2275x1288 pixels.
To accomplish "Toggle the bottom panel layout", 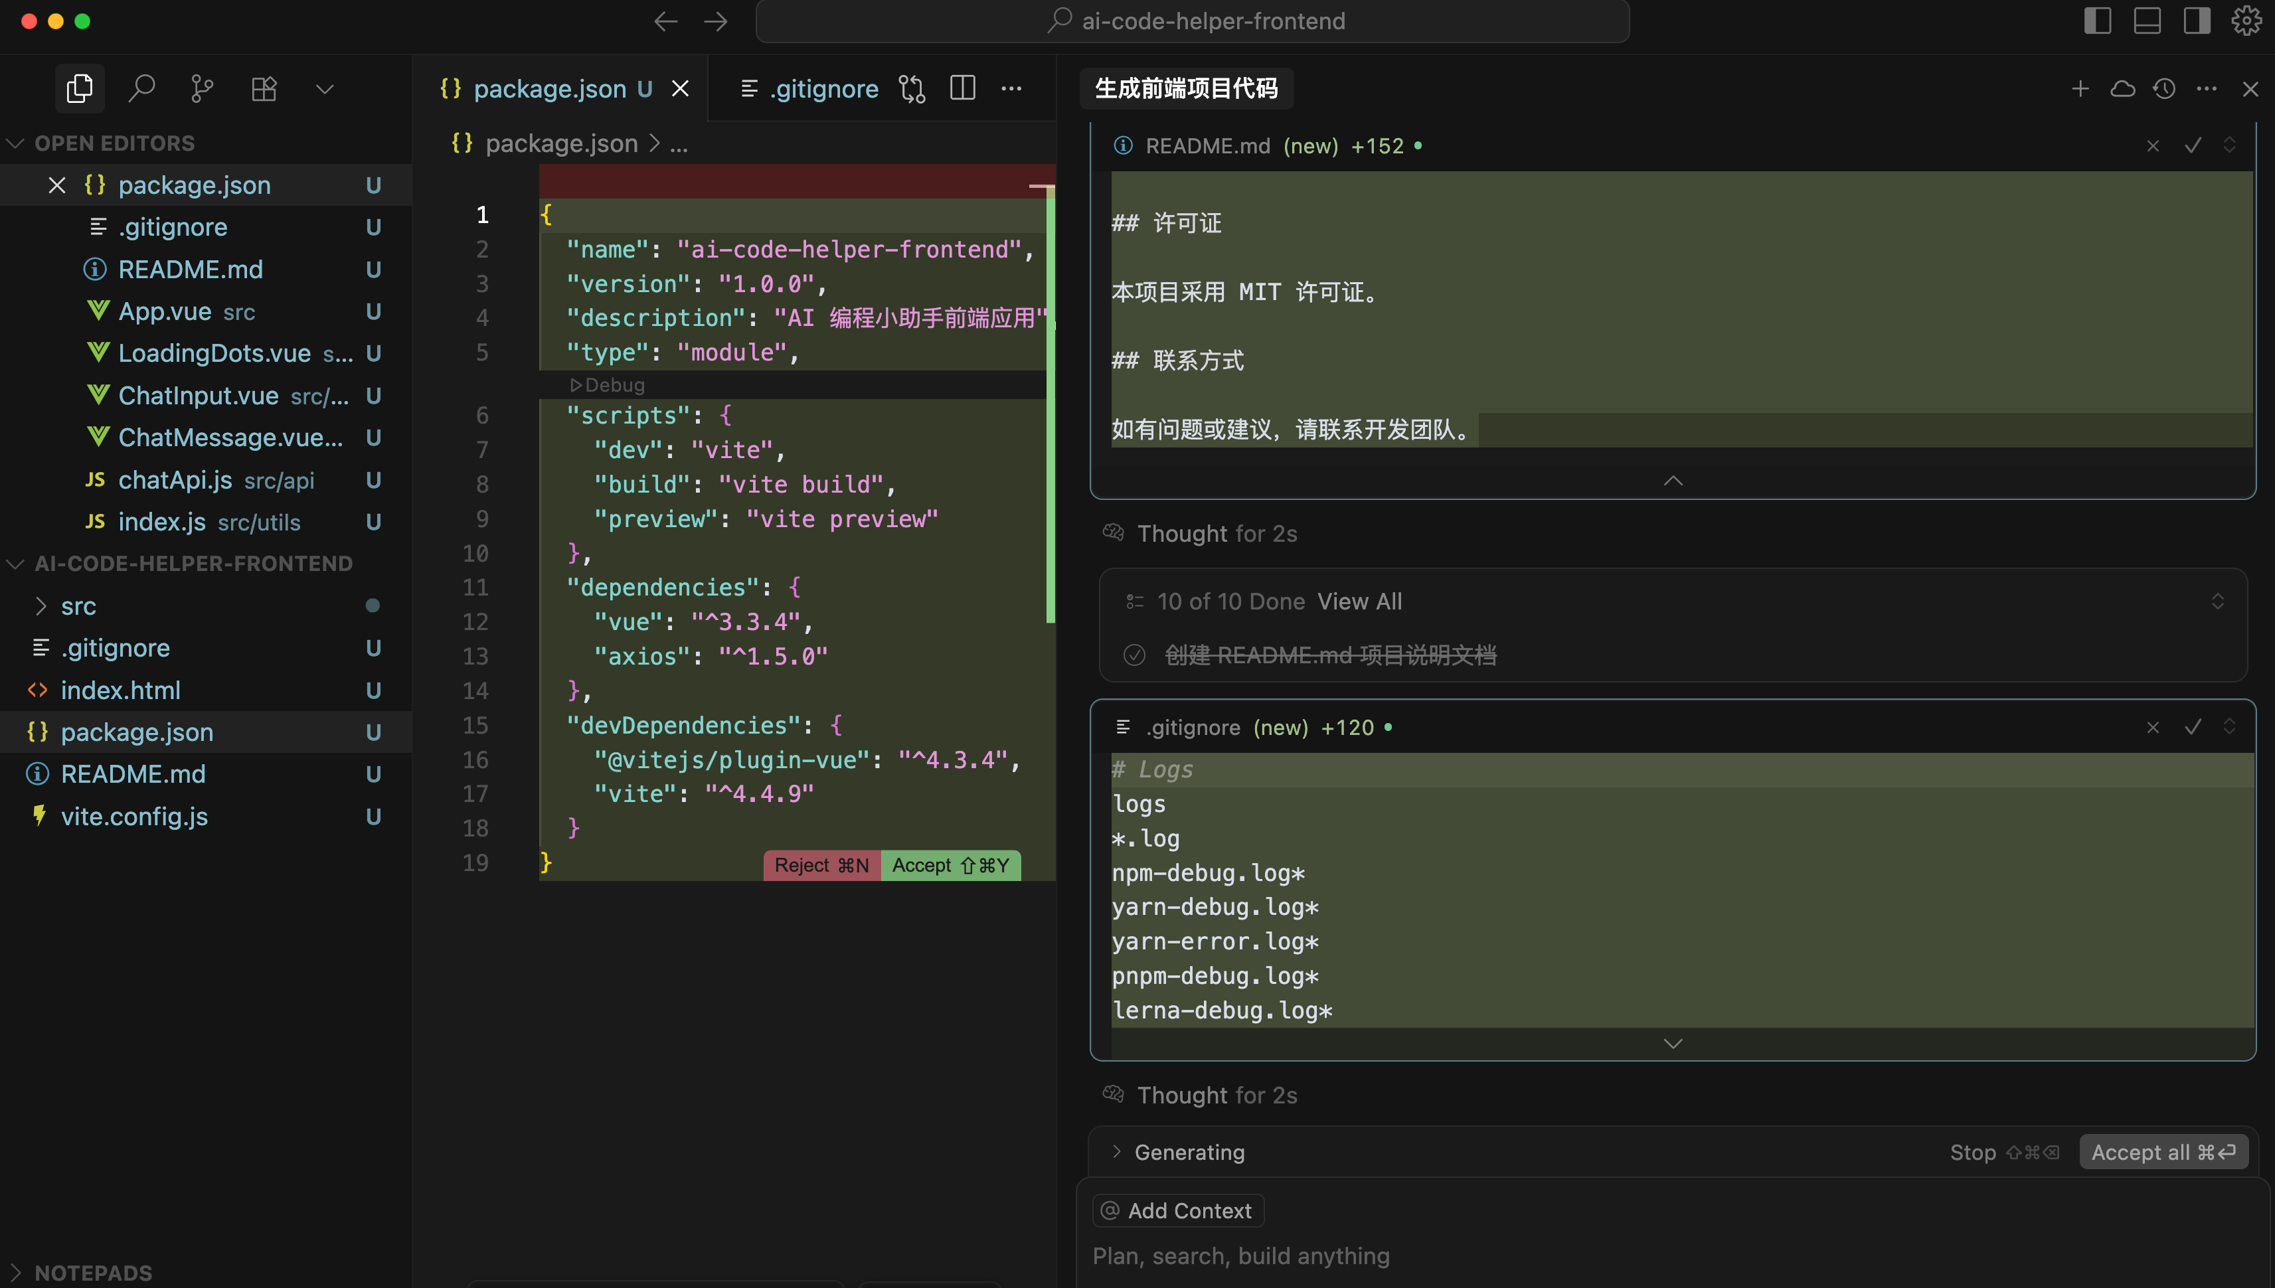I will 2147,21.
